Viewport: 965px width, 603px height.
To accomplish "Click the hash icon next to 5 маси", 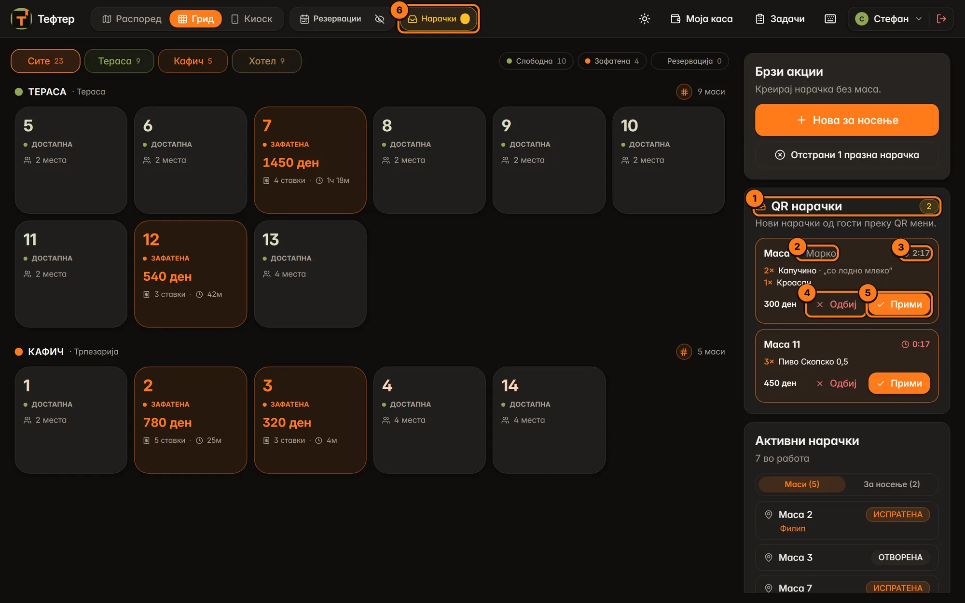I will point(684,352).
